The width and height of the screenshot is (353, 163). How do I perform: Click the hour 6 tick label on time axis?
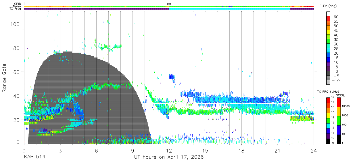[x=97, y=151]
